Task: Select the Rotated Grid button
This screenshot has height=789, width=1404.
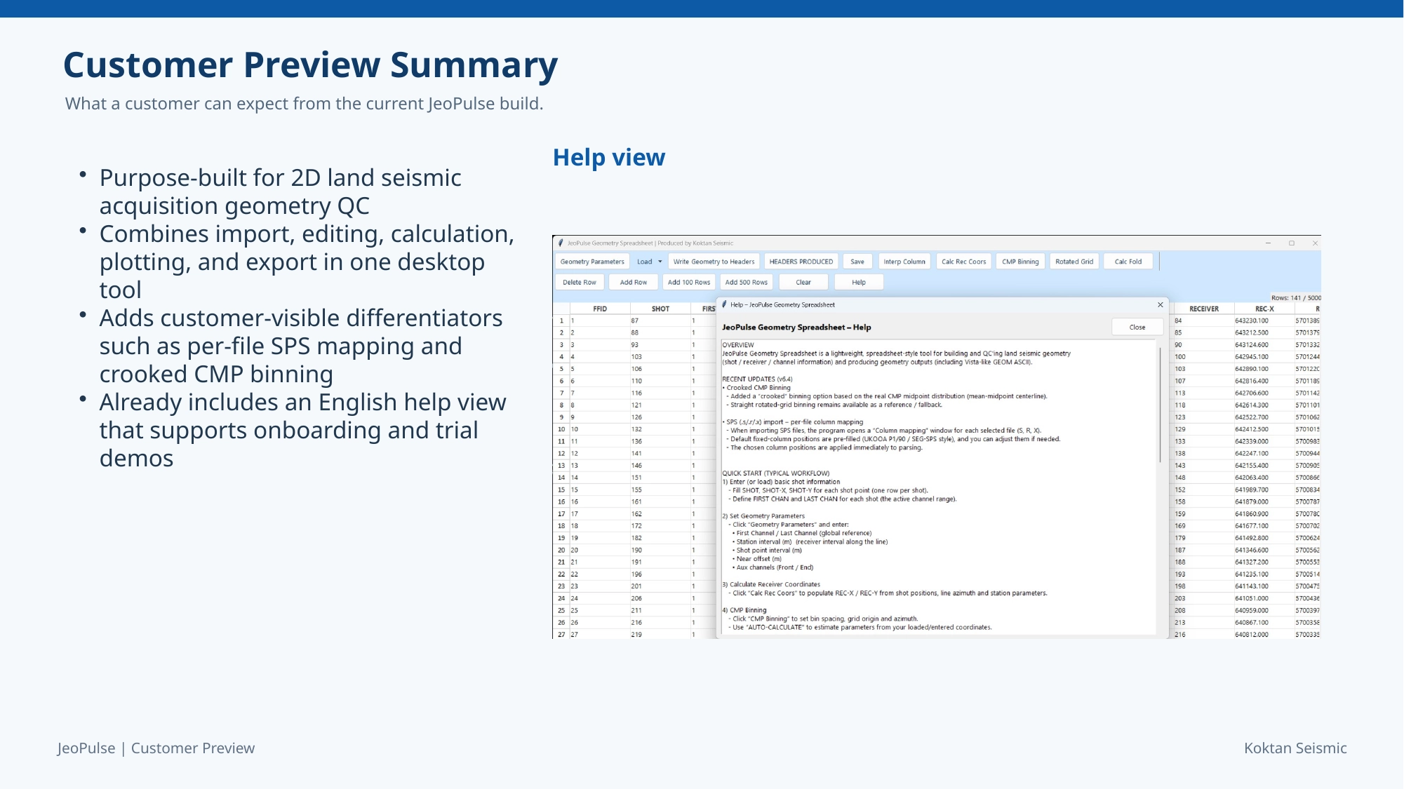Action: [1074, 262]
